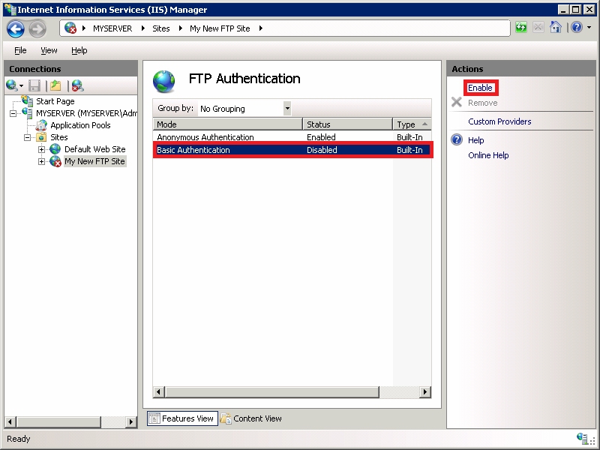Click the IIS Manager title bar icon
This screenshot has height=450, width=600.
pos(10,9)
